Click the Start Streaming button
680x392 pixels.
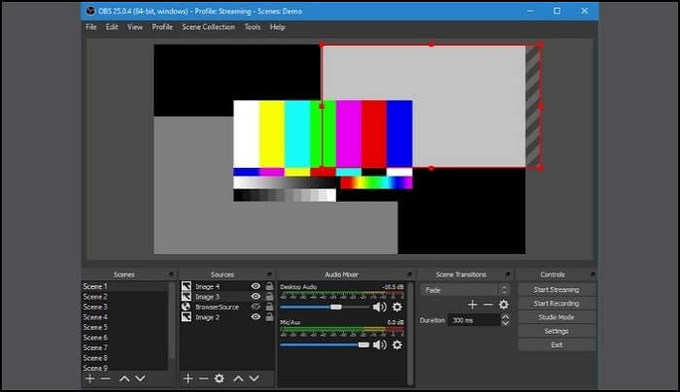point(556,289)
